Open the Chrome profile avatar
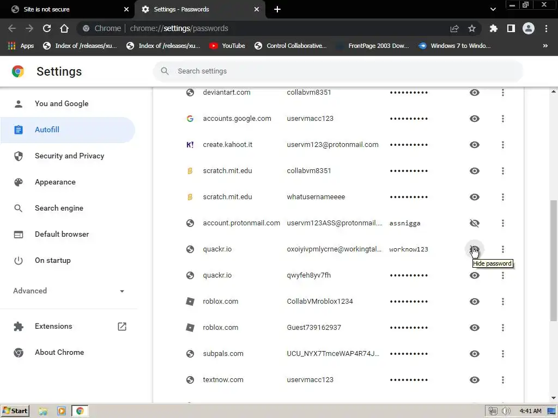The image size is (558, 418). point(529,28)
